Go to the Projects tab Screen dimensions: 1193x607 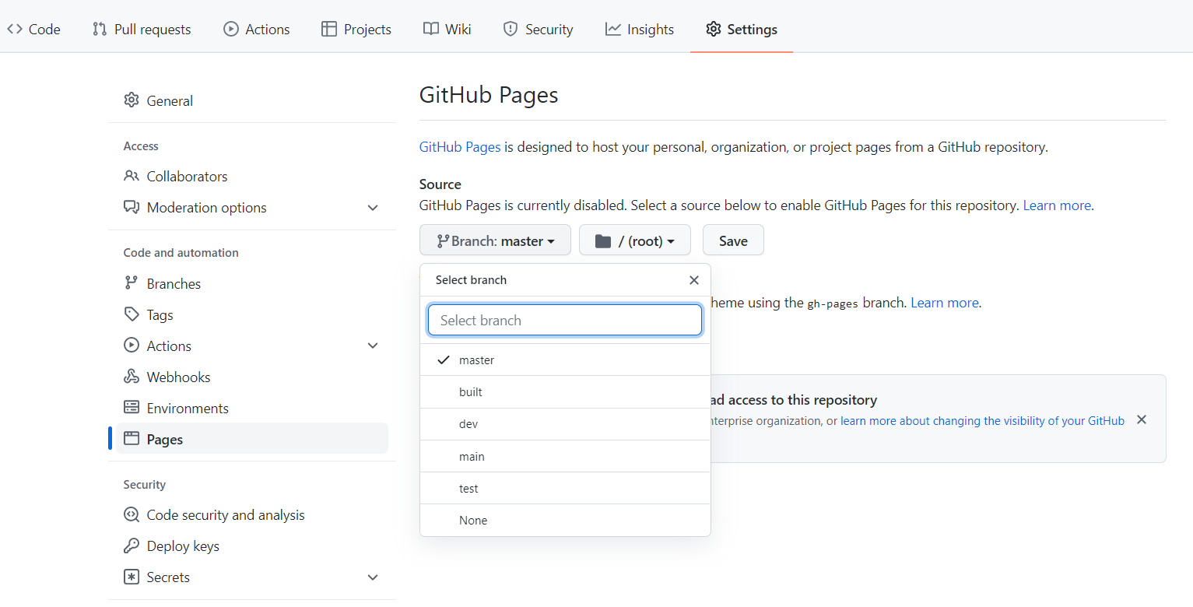356,29
